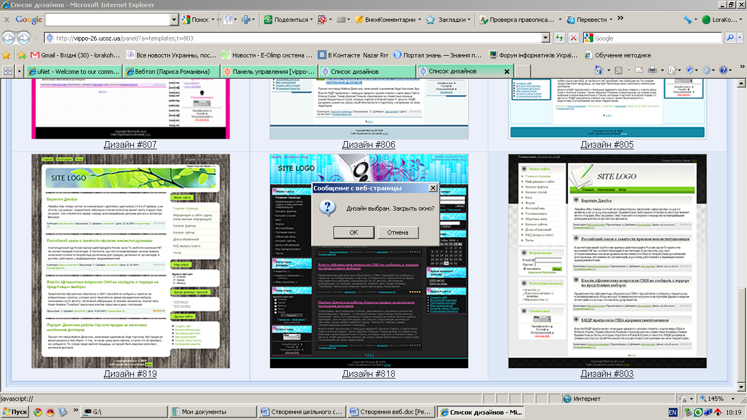Switch to the first Список дизайнов tab

click(367, 71)
